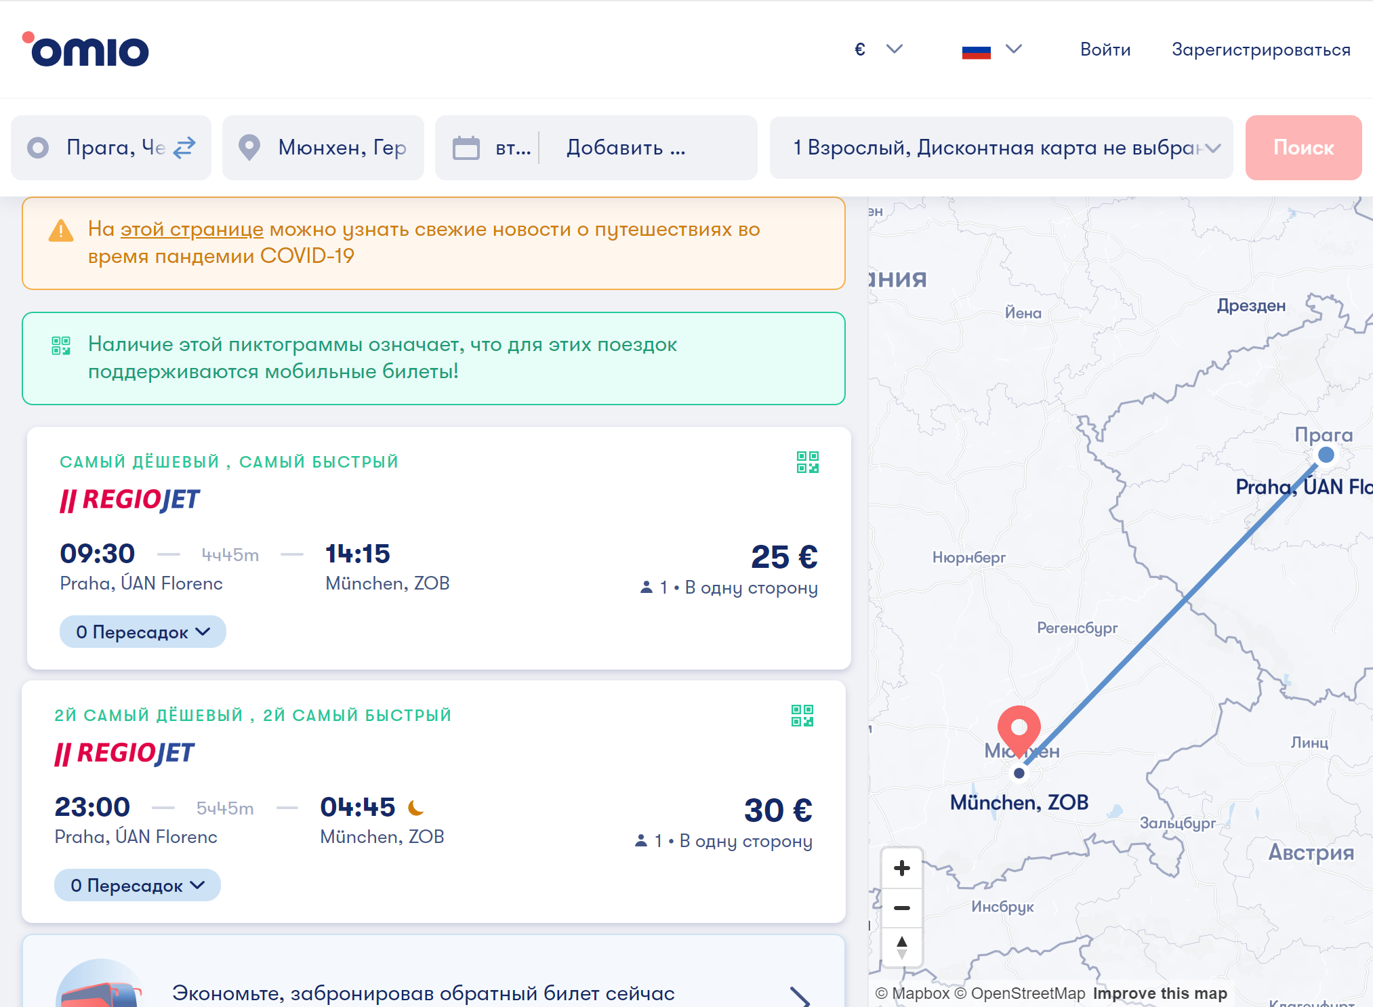Expand passengers and discount card selector
The height and width of the screenshot is (1007, 1373).
pyautogui.click(x=1002, y=148)
